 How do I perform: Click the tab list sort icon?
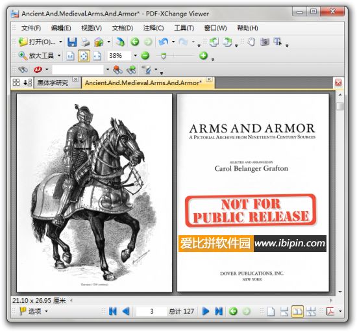(x=27, y=83)
